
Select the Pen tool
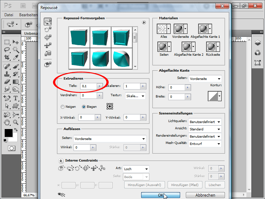(x=7, y=98)
